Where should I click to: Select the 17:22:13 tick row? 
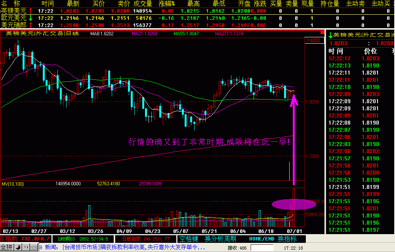(361, 65)
